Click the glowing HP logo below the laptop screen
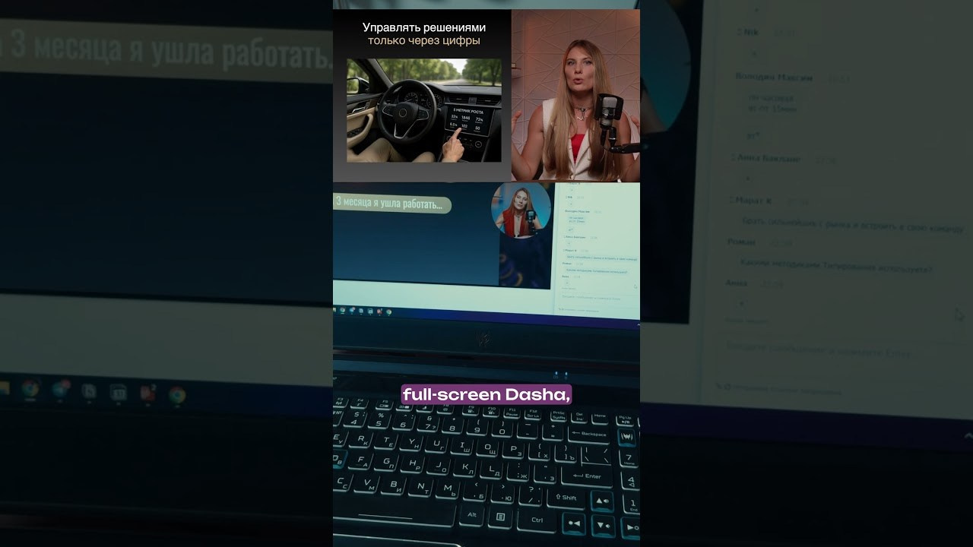Viewport: 973px width, 547px height. (x=484, y=338)
